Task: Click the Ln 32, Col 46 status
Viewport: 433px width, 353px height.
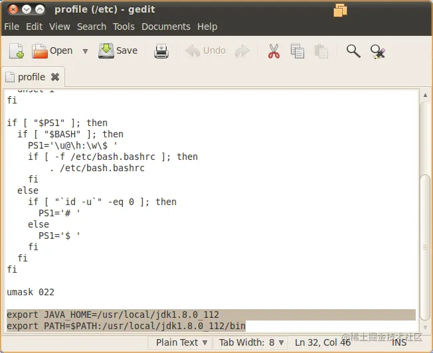Action: pyautogui.click(x=323, y=342)
